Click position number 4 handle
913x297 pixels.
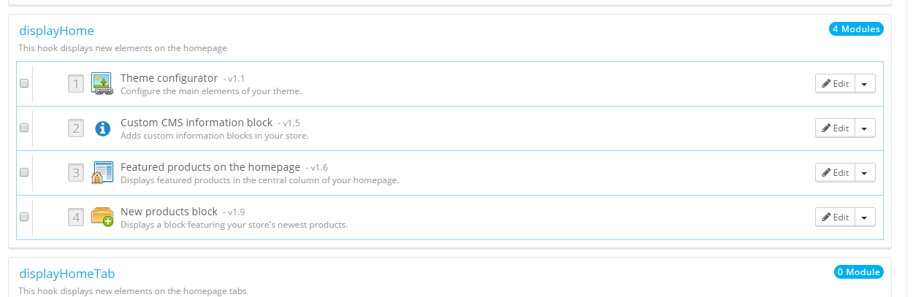point(76,217)
